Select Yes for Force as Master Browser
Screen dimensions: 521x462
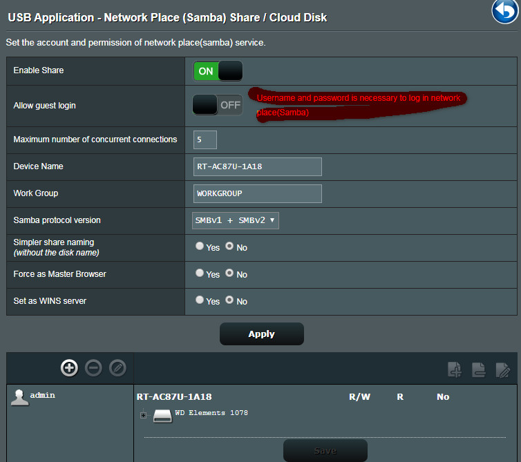tap(200, 273)
